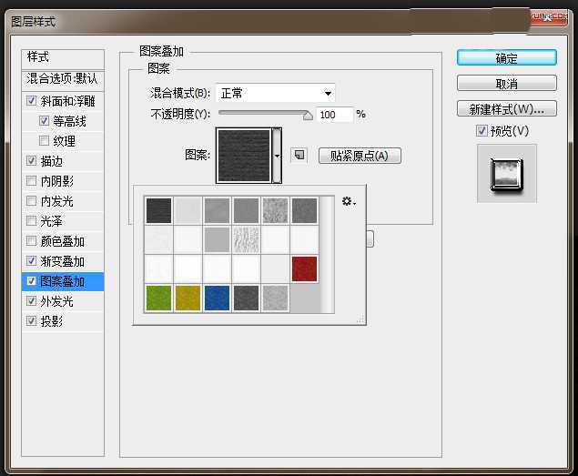Open the pattern picker gear menu

click(349, 201)
